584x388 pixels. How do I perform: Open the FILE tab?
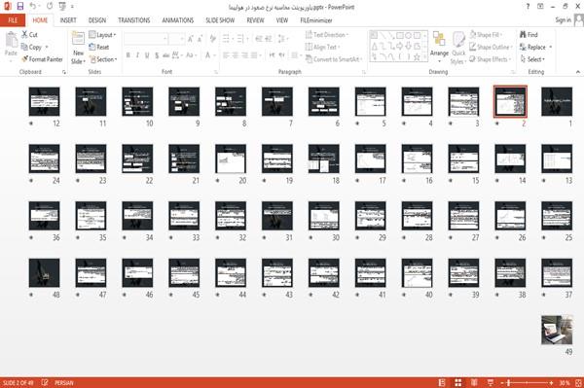[x=13, y=20]
